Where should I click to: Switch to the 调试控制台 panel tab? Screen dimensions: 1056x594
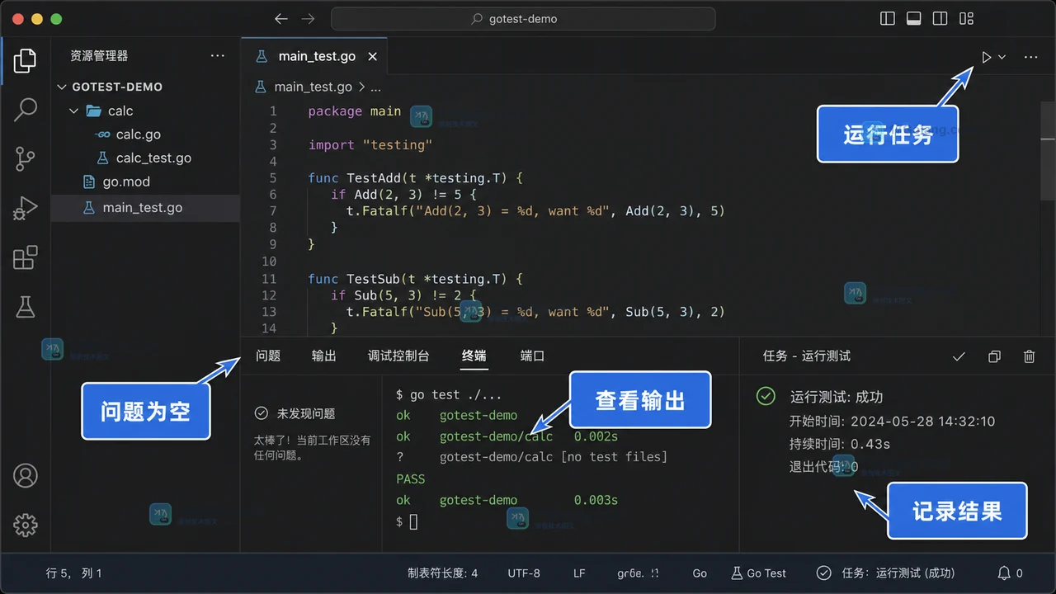coord(398,356)
